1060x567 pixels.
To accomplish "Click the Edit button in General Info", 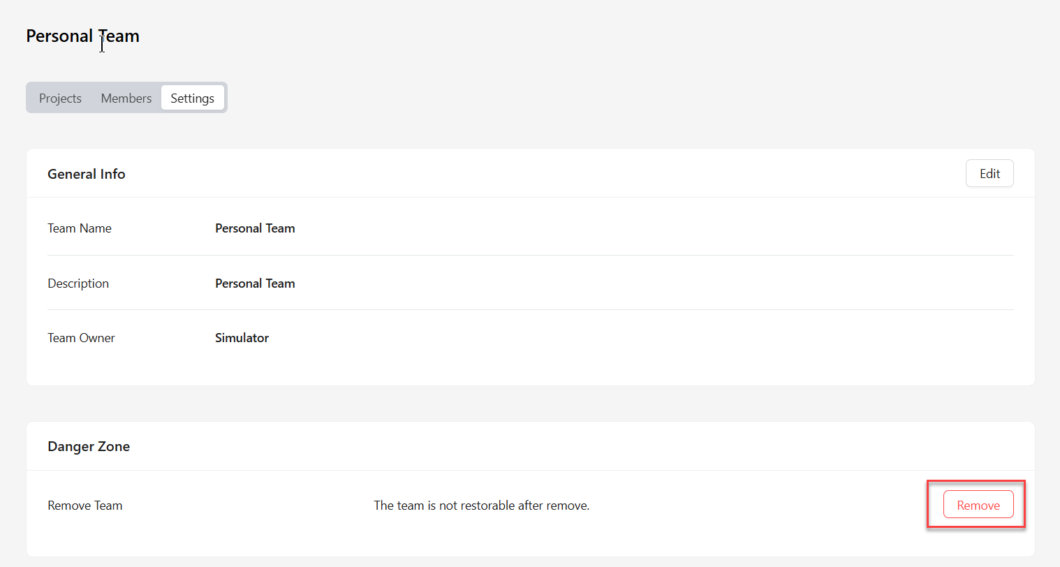I will [x=989, y=174].
